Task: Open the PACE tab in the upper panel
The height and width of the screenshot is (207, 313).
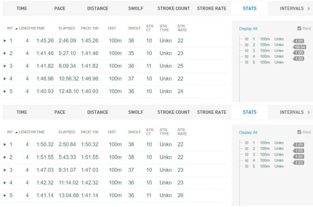Action: coord(60,8)
